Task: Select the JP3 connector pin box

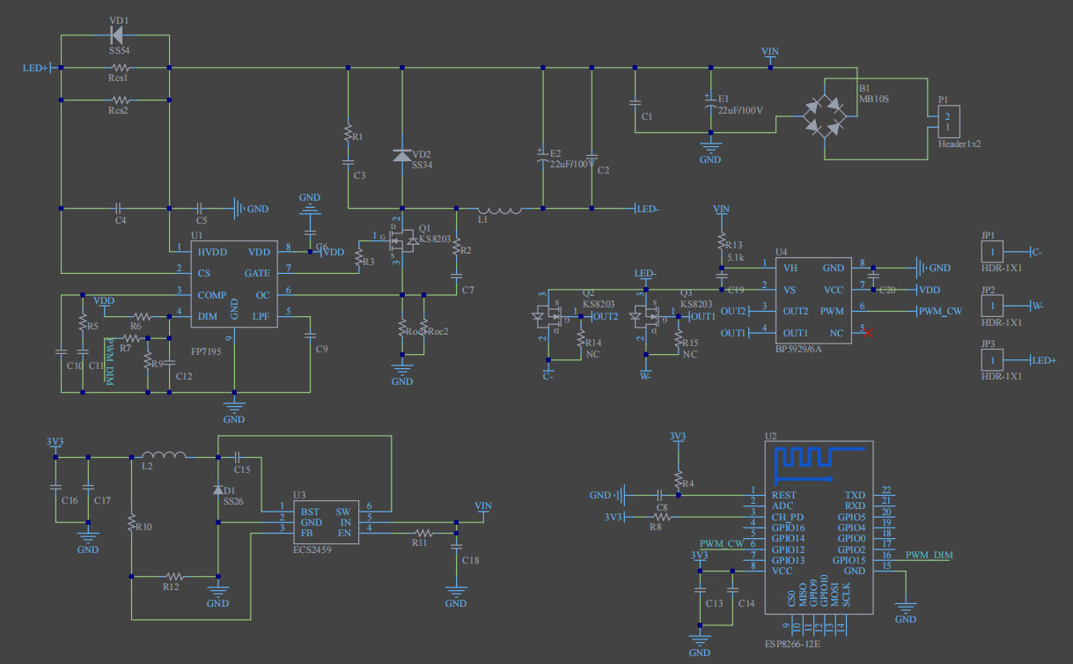Action: (x=992, y=360)
